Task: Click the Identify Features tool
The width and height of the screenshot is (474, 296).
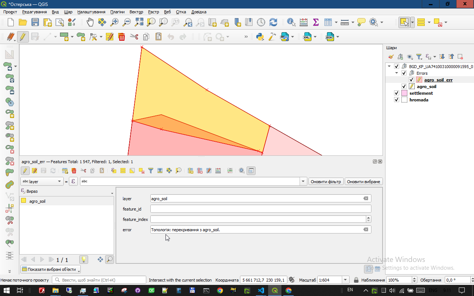Action: [291, 22]
